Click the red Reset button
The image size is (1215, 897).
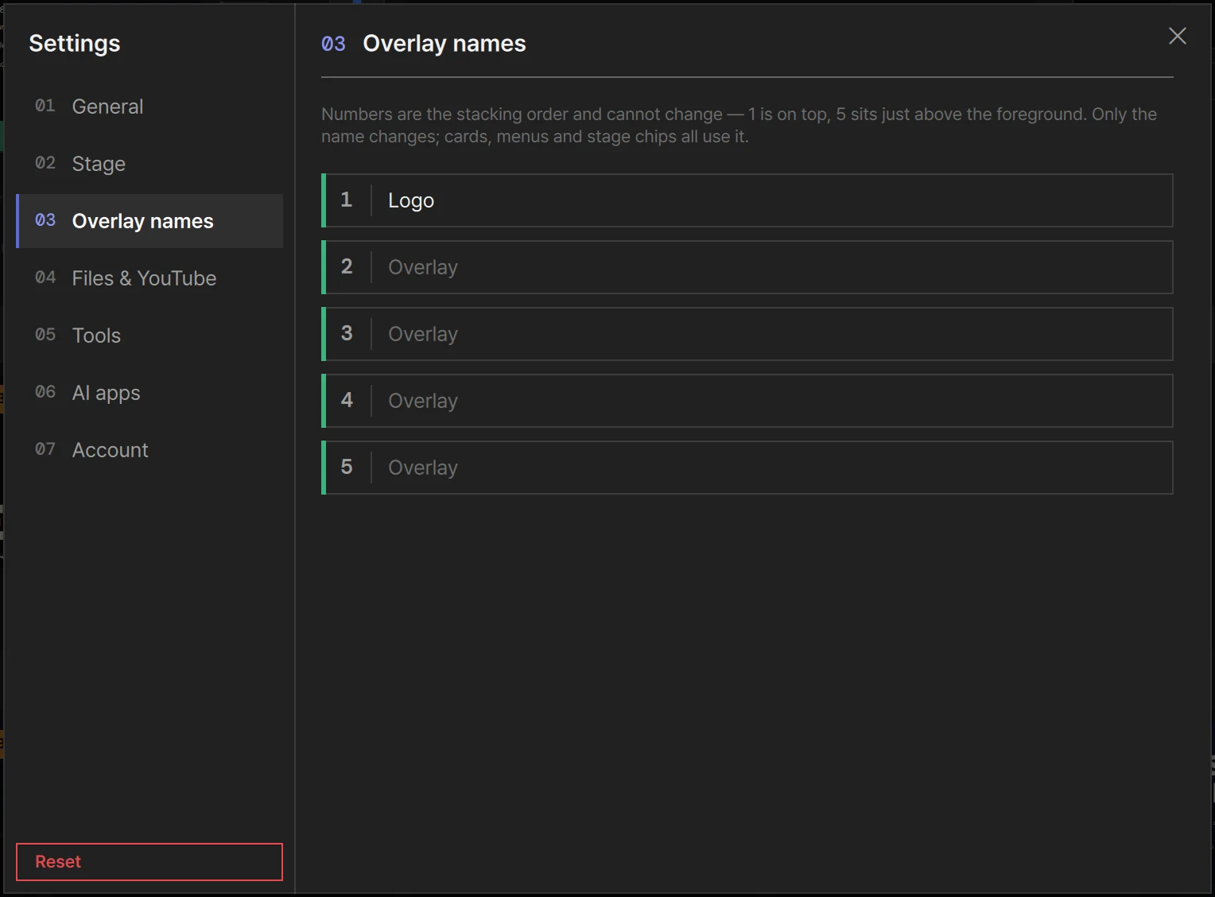(149, 862)
